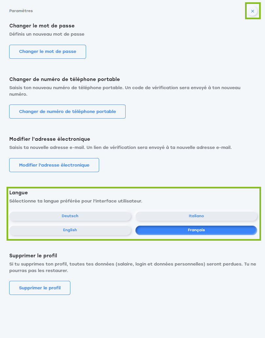Click the text Sélectionne ta langue préférée
This screenshot has height=338, width=265.
(x=76, y=201)
